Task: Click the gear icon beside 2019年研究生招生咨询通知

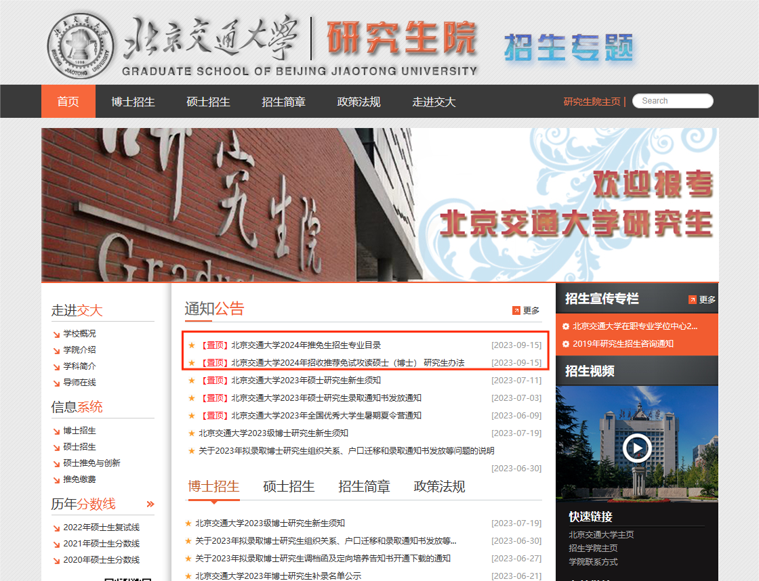Action: [x=565, y=344]
